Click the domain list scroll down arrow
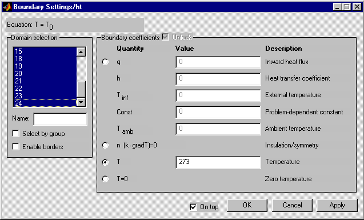This screenshot has width=364, height=220. coord(81,102)
